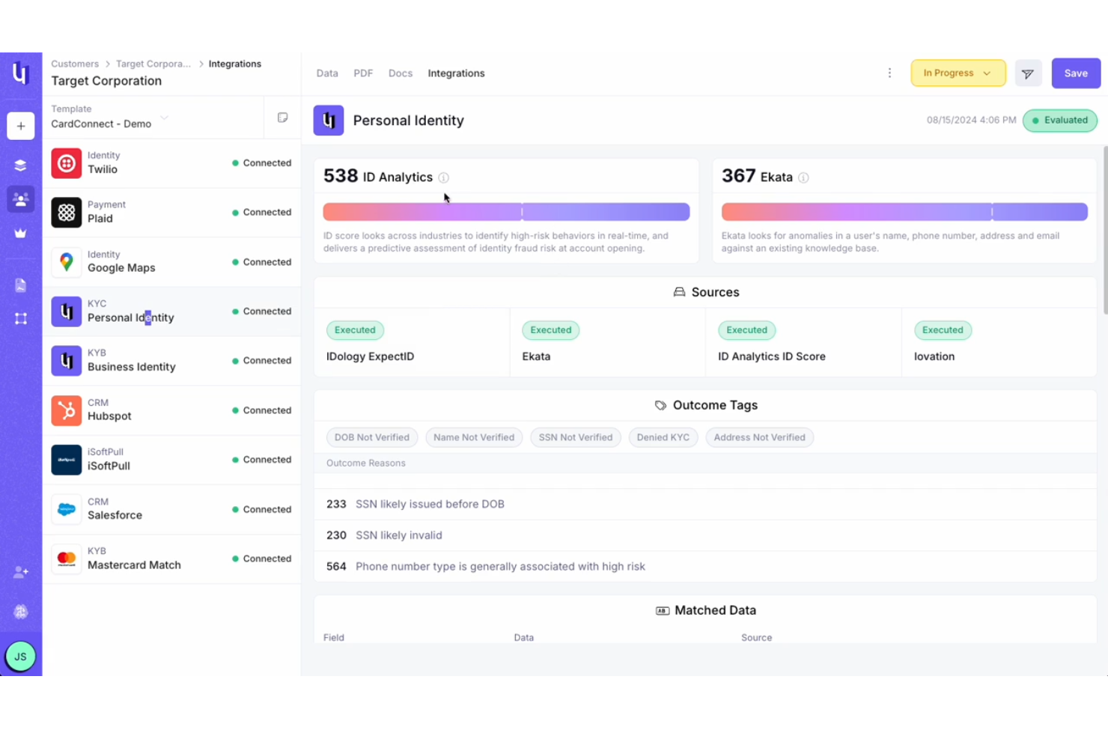Open the JS user avatar
The height and width of the screenshot is (739, 1108).
[x=21, y=657]
